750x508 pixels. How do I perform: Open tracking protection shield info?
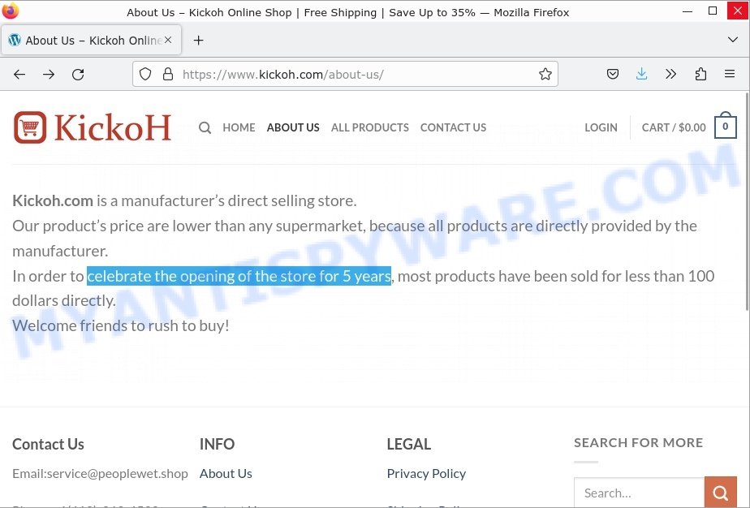coord(145,74)
